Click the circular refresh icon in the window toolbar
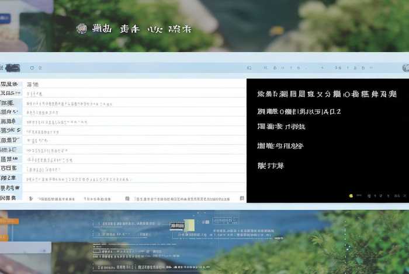Image resolution: width=409 pixels, height=274 pixels. 32,68
